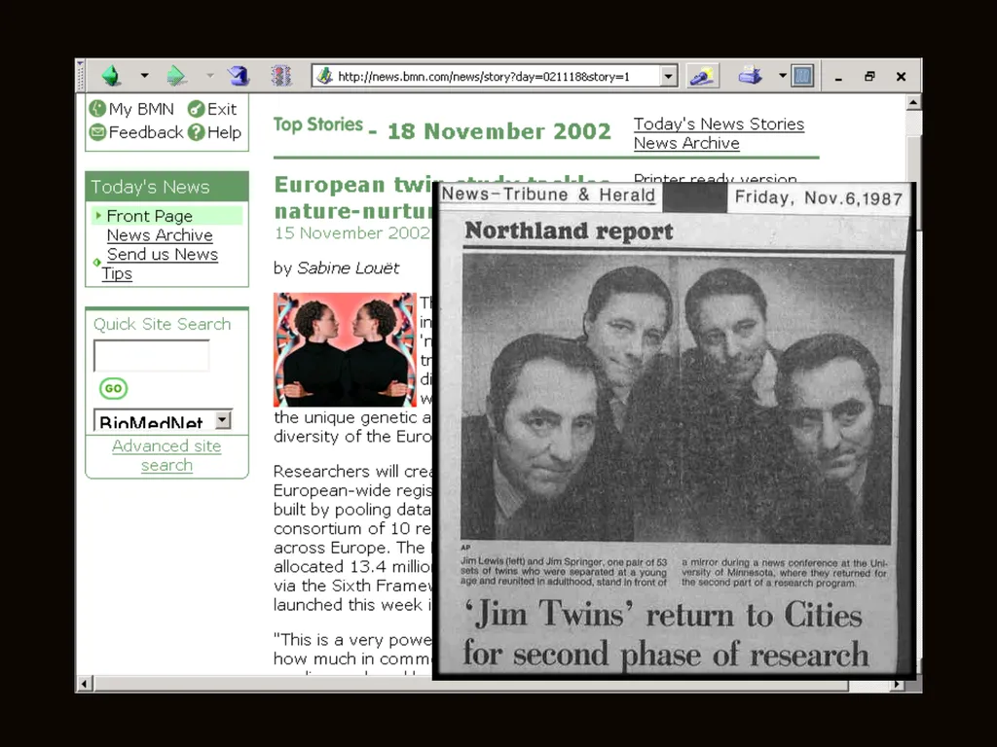The width and height of the screenshot is (997, 747).
Task: Click the page icon inside the address bar
Action: [x=324, y=76]
